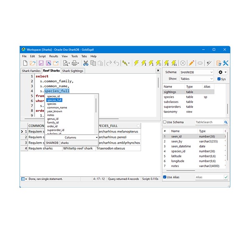Click the wrench tools icon
Viewport: 250px width, 250px height.
(225, 63)
